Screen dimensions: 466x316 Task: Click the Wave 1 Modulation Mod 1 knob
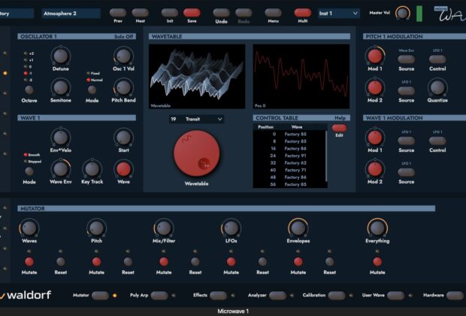pos(375,138)
